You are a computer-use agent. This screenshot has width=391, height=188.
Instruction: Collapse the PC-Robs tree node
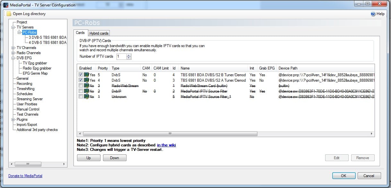[x=19, y=32]
